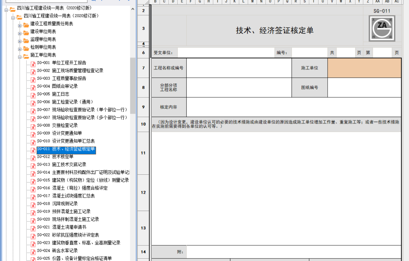Click the 编号 input cell

(x=309, y=53)
